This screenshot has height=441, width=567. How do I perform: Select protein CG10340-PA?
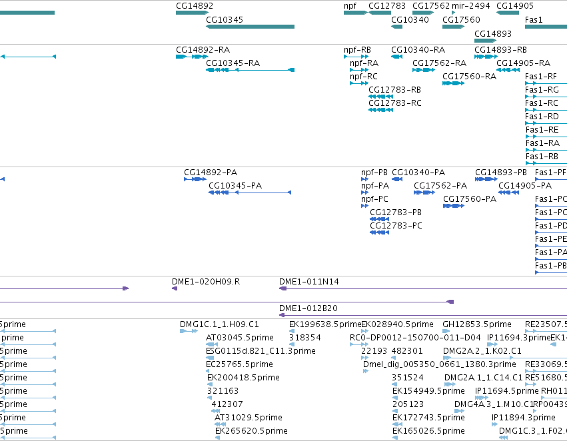click(418, 173)
